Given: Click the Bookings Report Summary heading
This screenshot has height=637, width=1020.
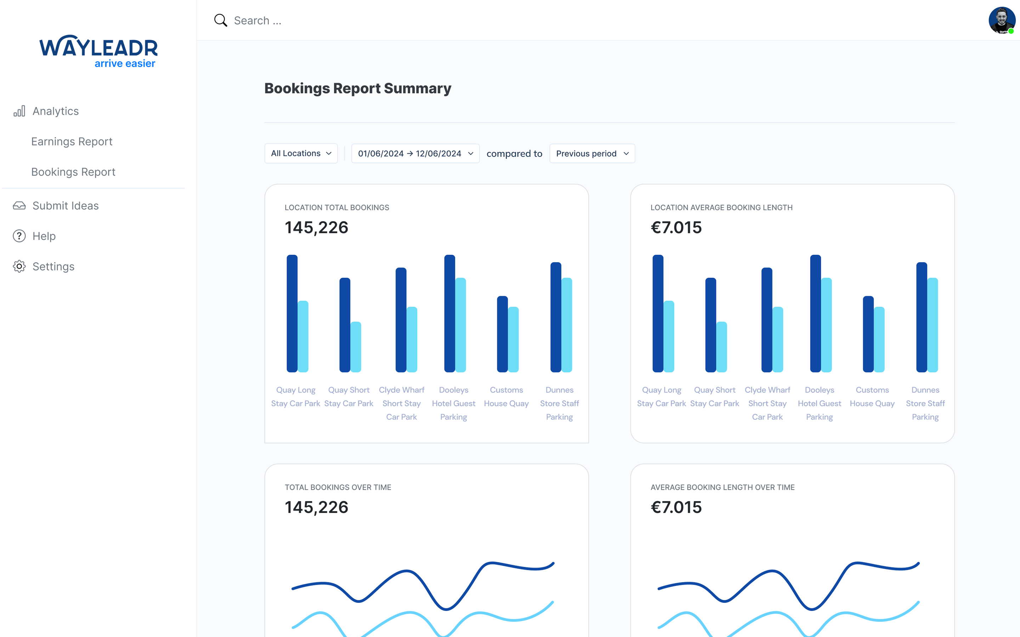Looking at the screenshot, I should (x=357, y=88).
